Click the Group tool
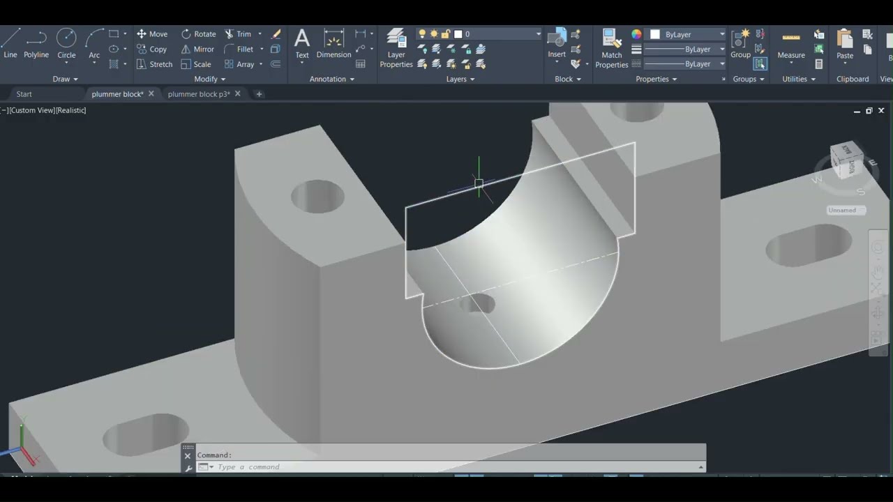The height and width of the screenshot is (502, 893). coord(741,43)
